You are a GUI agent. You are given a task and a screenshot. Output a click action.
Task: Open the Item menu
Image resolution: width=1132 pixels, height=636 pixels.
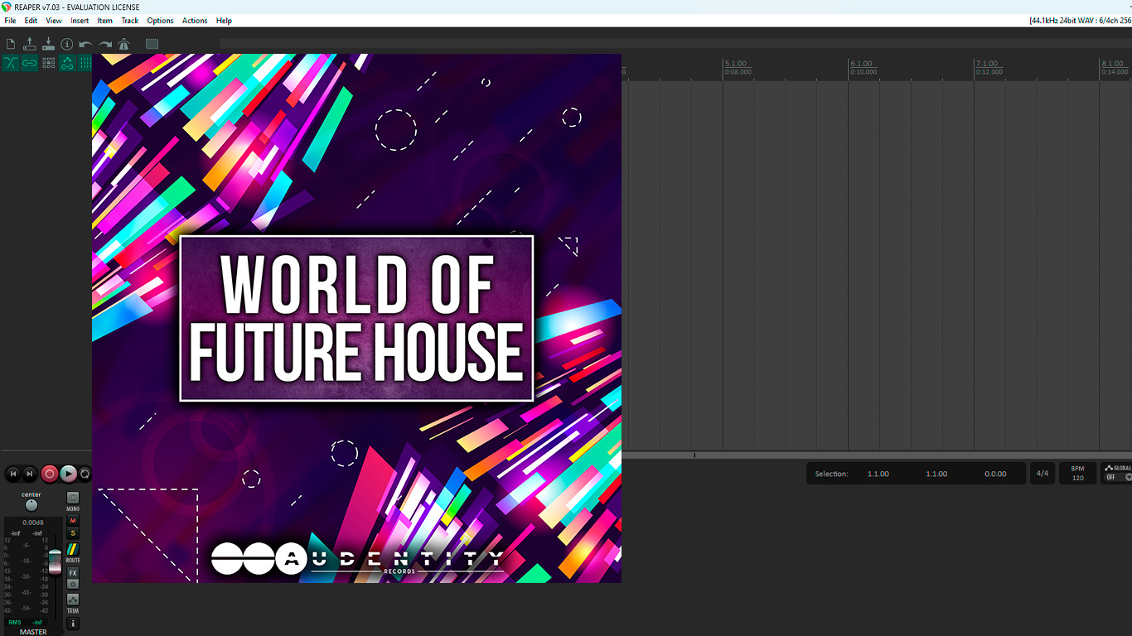pos(105,21)
